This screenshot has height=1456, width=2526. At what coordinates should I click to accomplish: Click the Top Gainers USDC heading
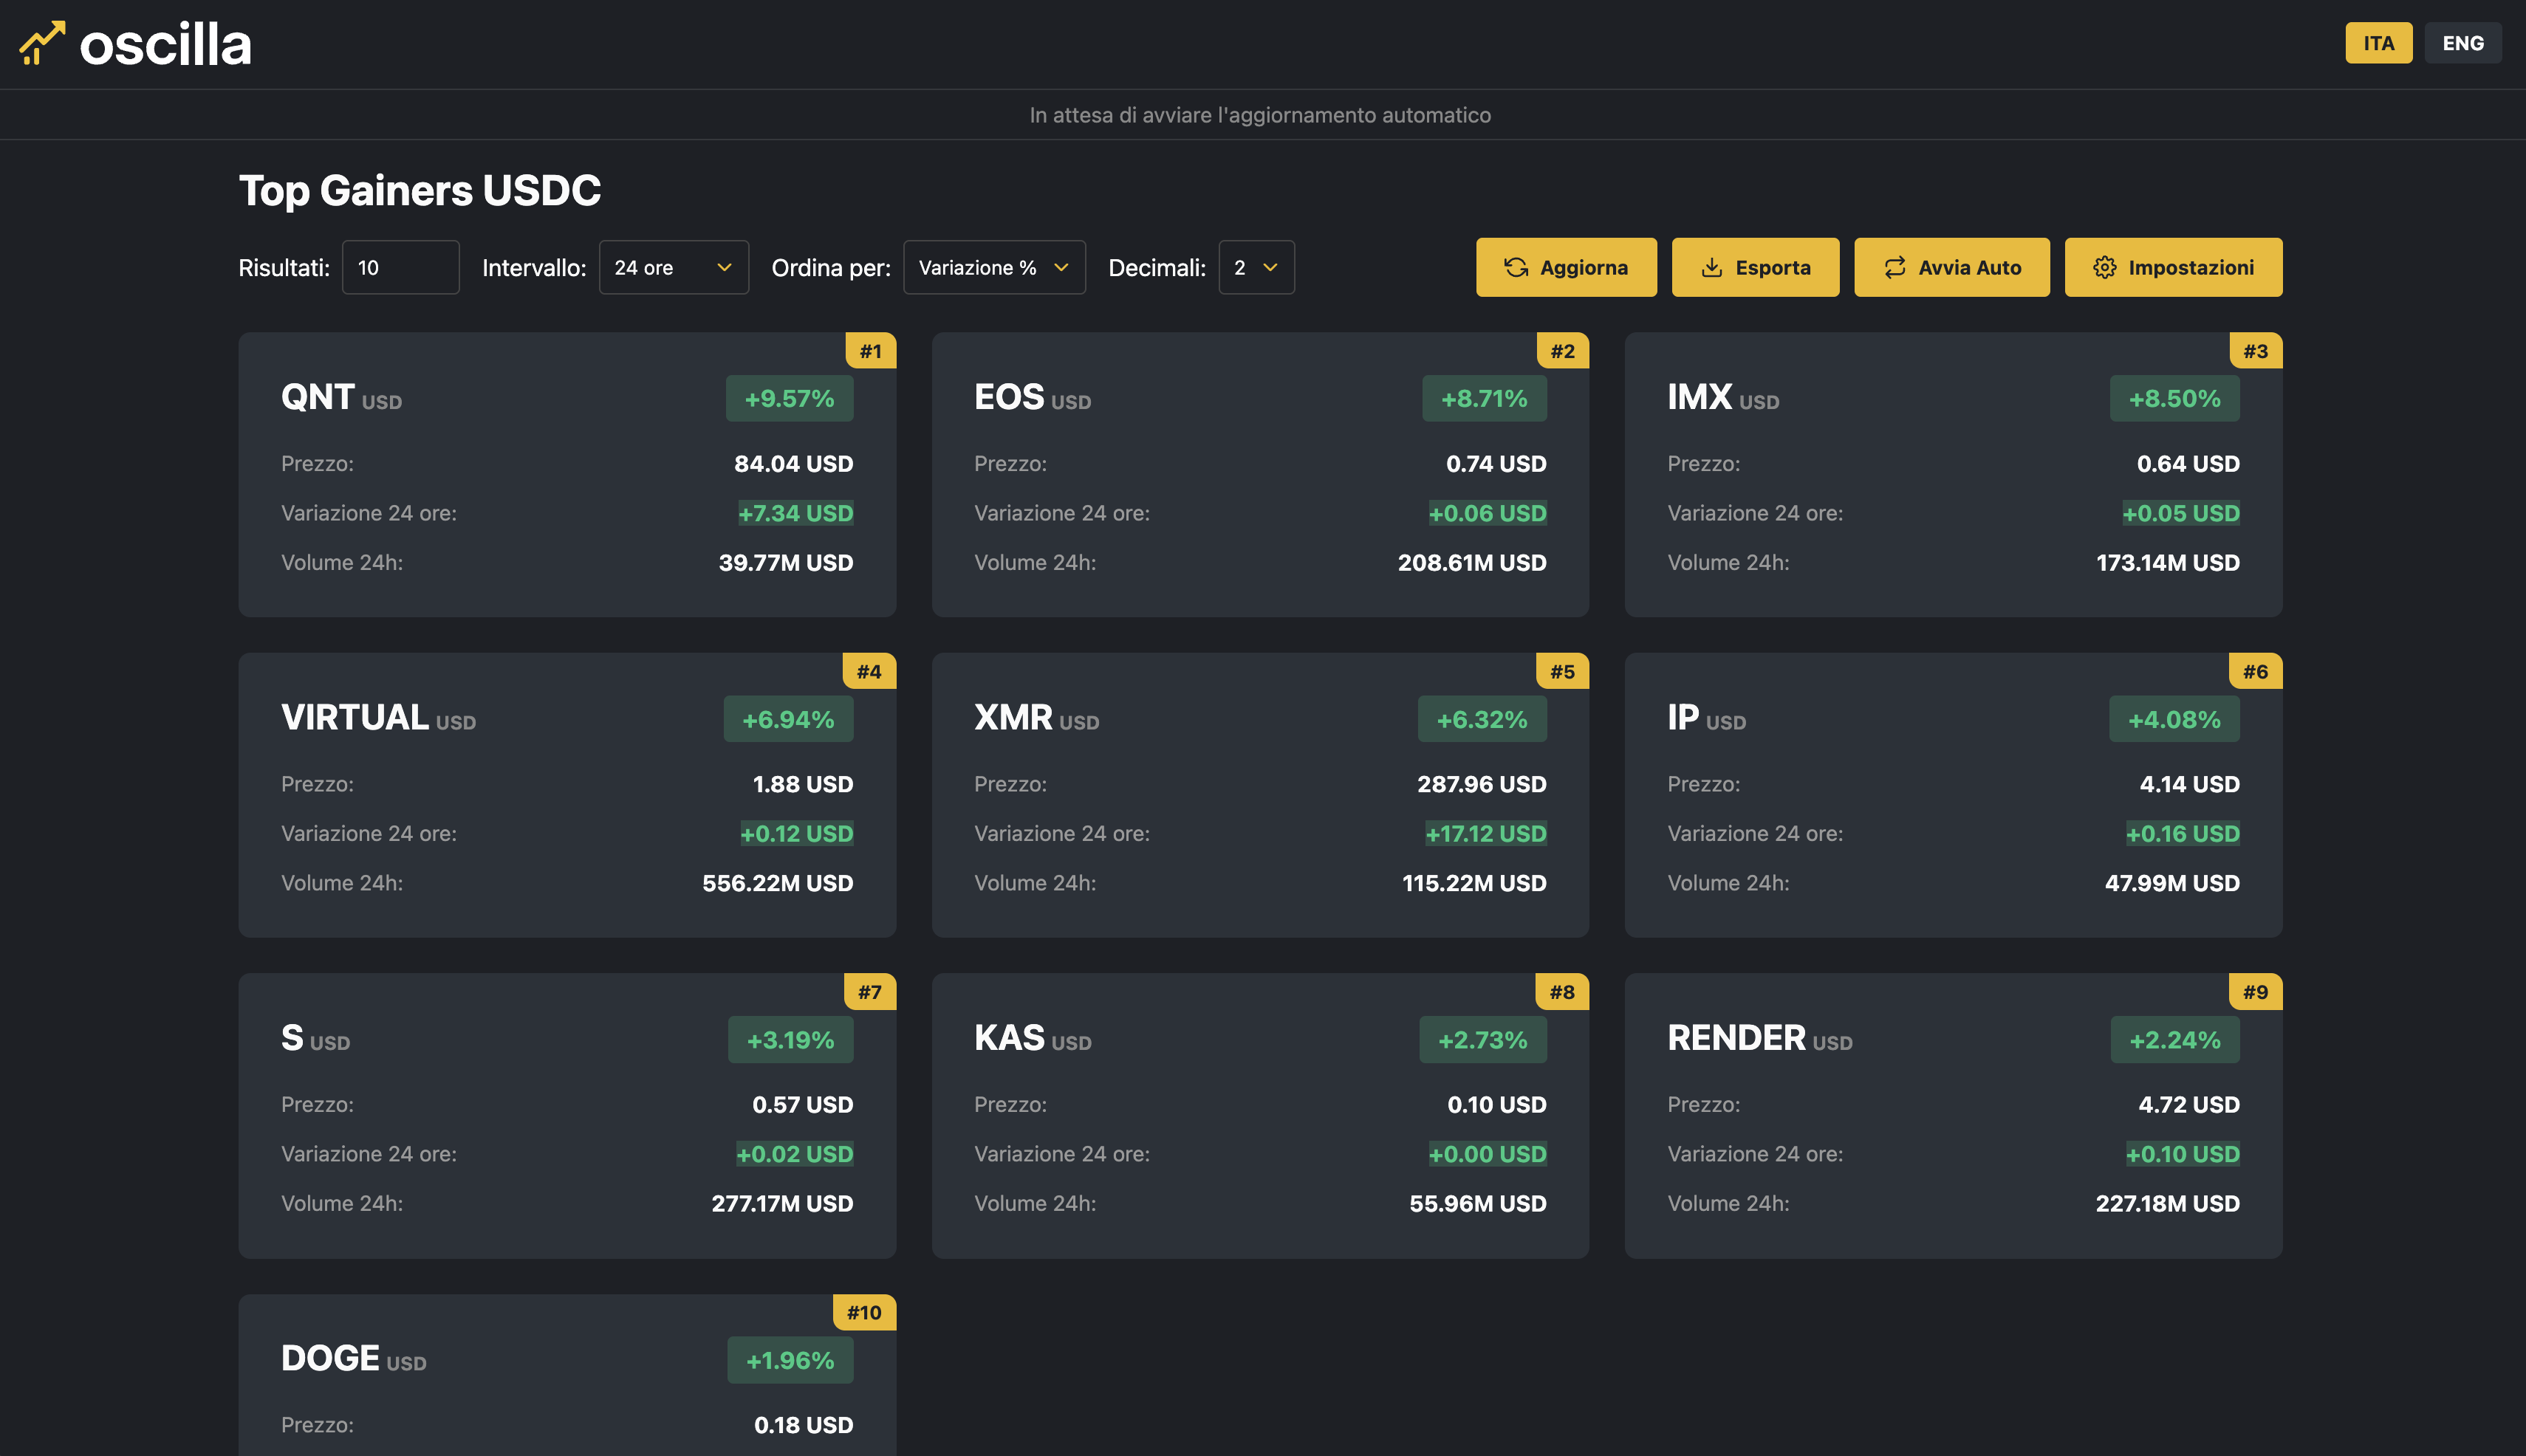[x=420, y=190]
